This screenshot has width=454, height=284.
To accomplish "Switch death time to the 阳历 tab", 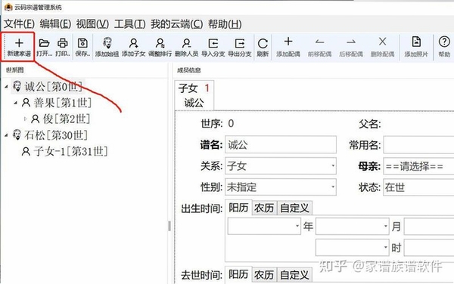I will [x=238, y=274].
